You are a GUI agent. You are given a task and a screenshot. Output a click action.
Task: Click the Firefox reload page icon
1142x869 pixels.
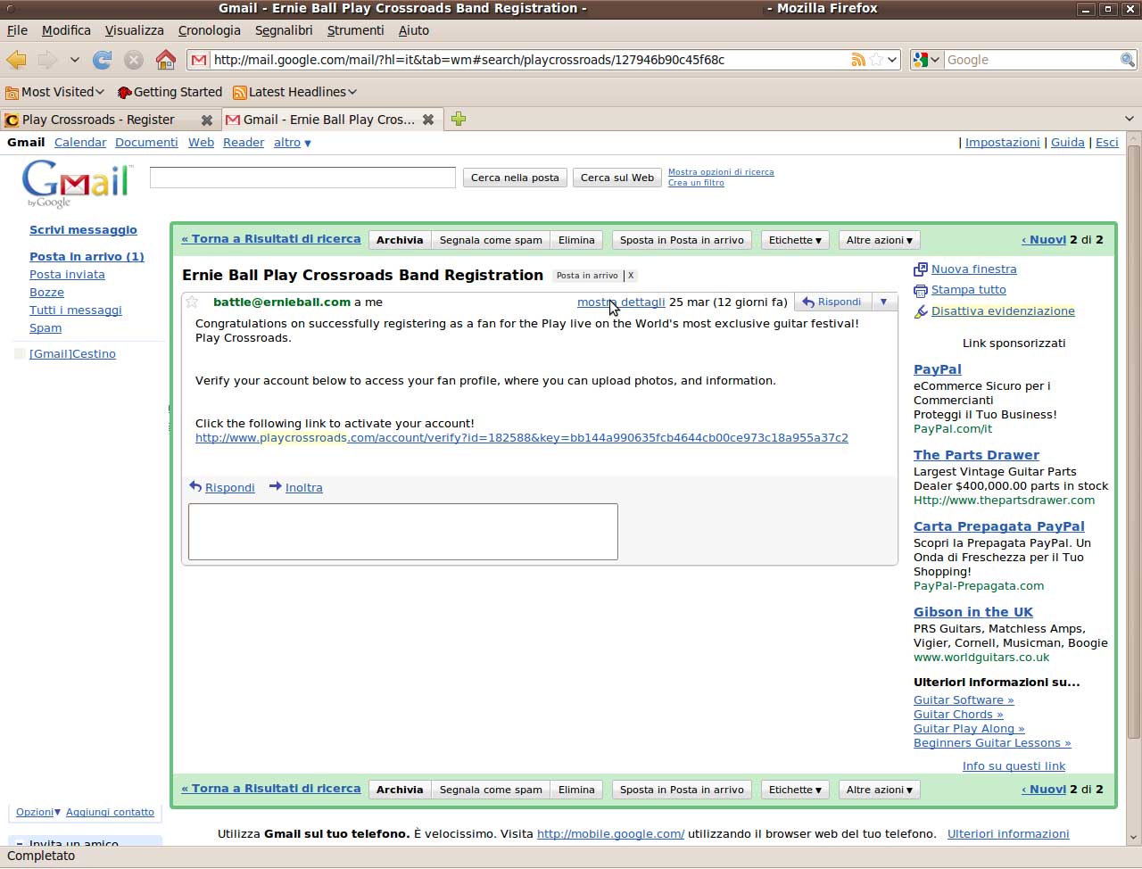pyautogui.click(x=103, y=60)
